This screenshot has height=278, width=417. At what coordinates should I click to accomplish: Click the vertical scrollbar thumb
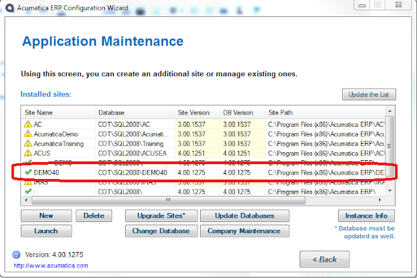[390, 146]
